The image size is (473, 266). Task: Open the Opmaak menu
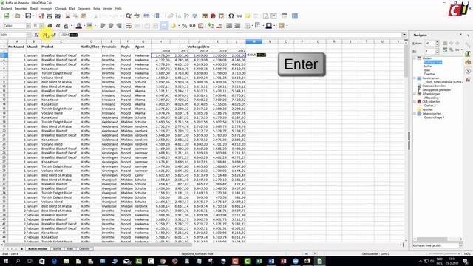[x=61, y=9]
